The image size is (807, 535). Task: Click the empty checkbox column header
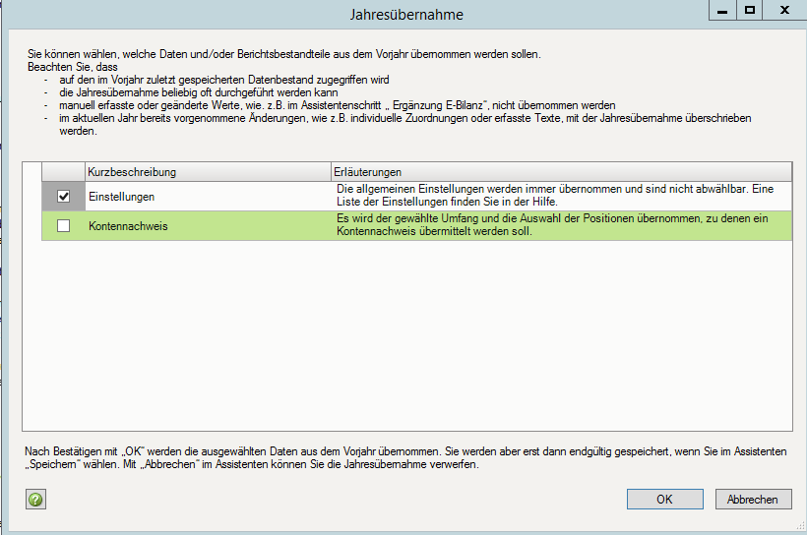click(x=64, y=172)
